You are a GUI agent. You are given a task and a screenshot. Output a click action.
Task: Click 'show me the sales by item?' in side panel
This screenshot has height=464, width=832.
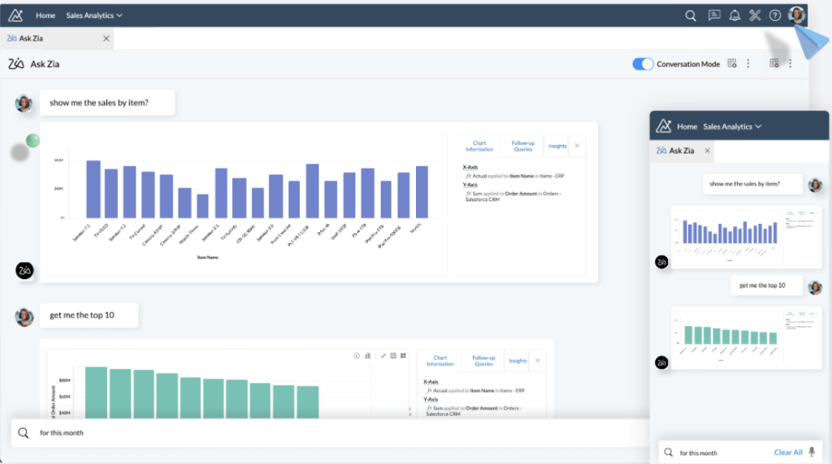752,184
